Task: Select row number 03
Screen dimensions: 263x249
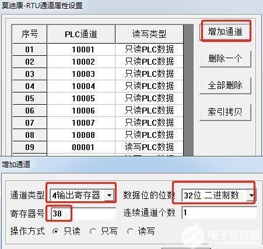Action: point(30,74)
